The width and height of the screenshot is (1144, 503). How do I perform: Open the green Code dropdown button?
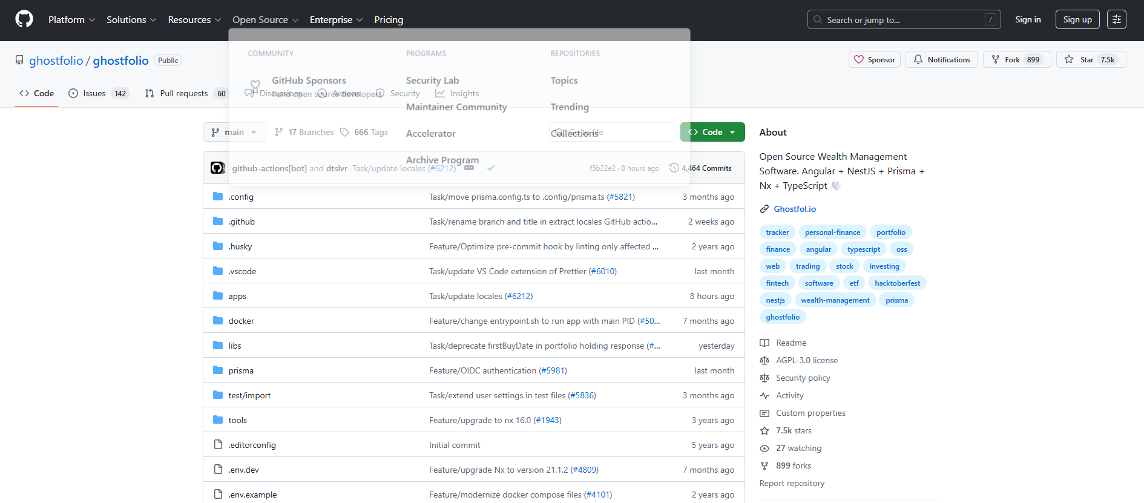point(712,132)
